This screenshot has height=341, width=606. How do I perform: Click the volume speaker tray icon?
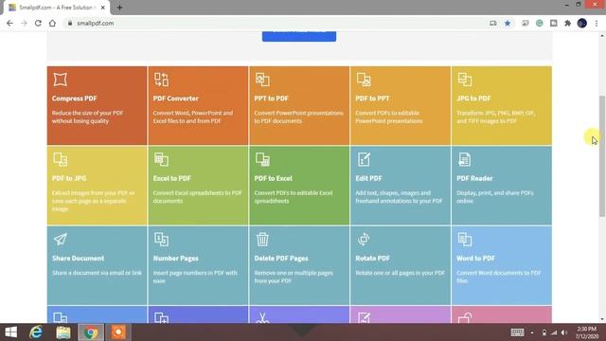tap(564, 332)
